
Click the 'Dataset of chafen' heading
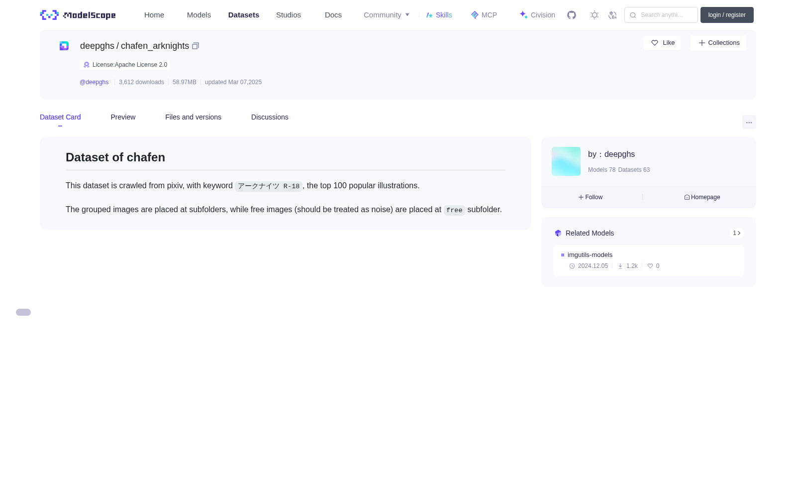[115, 157]
